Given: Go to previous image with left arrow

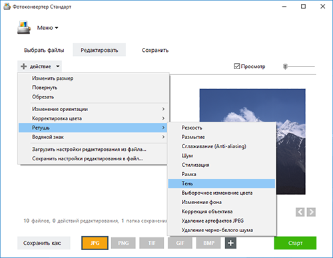Looking at the screenshot, I should tap(300, 212).
